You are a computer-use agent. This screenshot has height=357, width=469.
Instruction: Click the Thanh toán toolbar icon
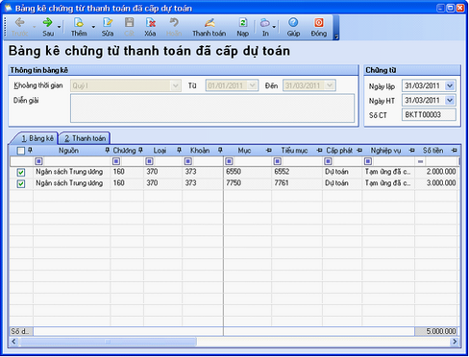point(210,22)
